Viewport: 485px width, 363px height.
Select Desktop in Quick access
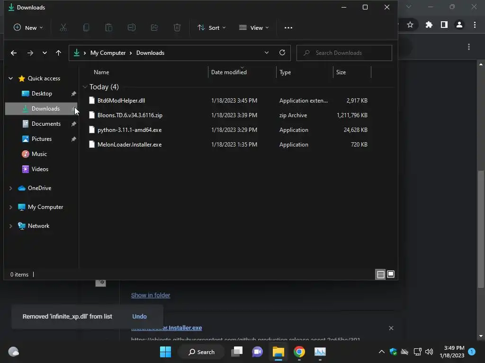42,94
